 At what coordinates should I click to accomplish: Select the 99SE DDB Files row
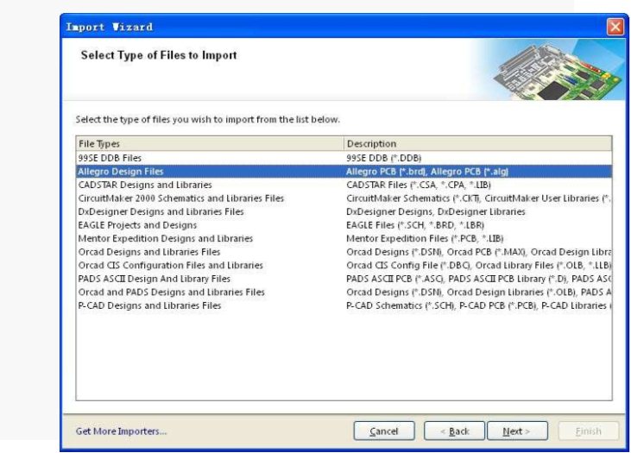tap(344, 158)
